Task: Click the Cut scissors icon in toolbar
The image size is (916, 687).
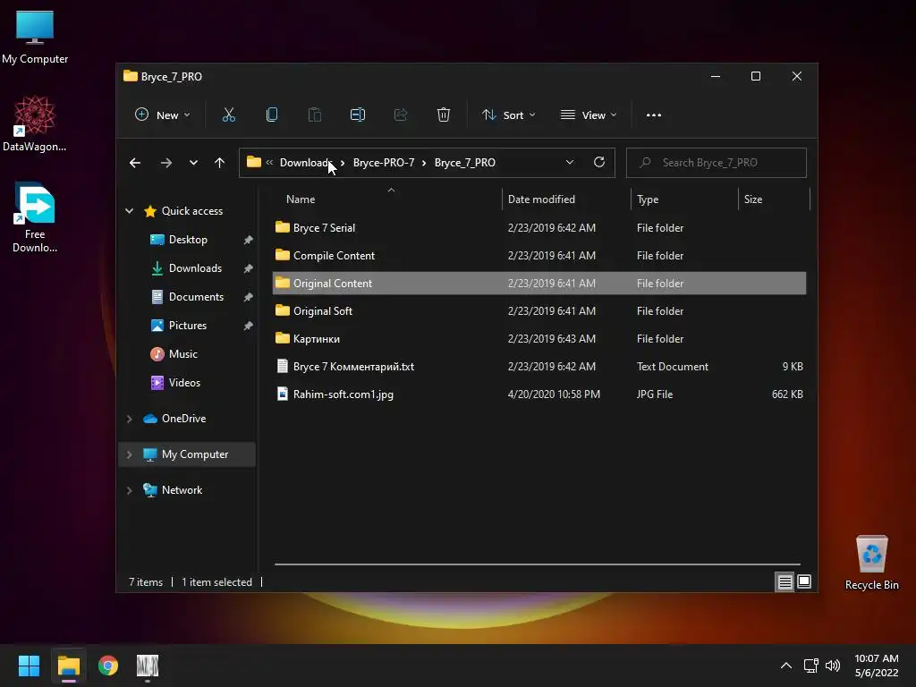Action: click(x=228, y=115)
